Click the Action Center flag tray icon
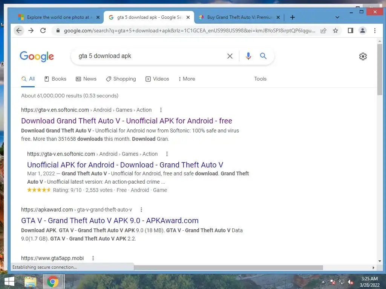 [x=332, y=282]
